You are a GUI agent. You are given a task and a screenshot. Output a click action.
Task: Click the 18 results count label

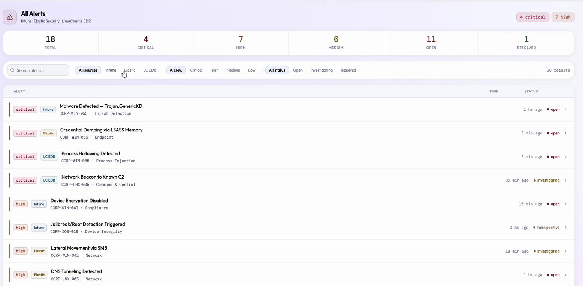(558, 70)
